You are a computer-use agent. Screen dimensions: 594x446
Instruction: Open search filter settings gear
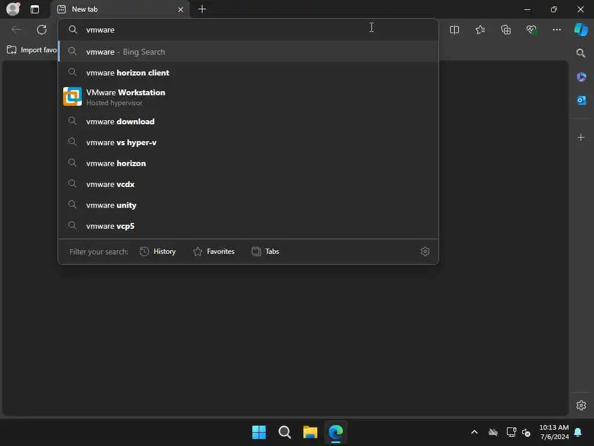click(425, 251)
